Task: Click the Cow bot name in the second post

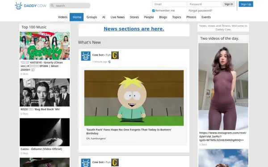Action: pyautogui.click(x=98, y=162)
